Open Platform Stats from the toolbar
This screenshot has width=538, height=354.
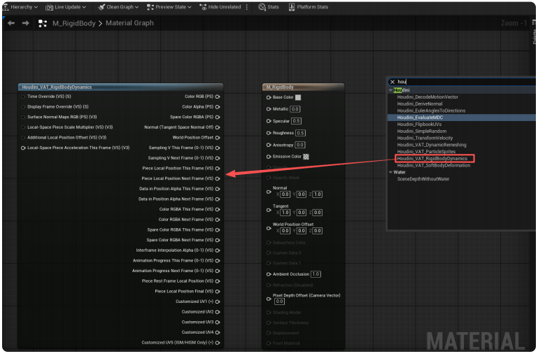point(309,7)
